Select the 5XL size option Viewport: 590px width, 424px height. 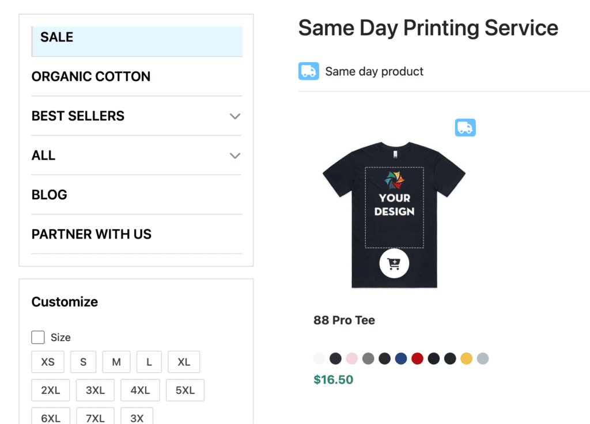pos(185,390)
